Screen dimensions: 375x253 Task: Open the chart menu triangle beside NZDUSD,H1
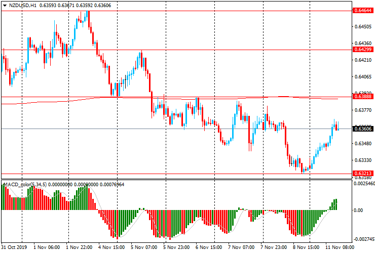tap(5, 6)
